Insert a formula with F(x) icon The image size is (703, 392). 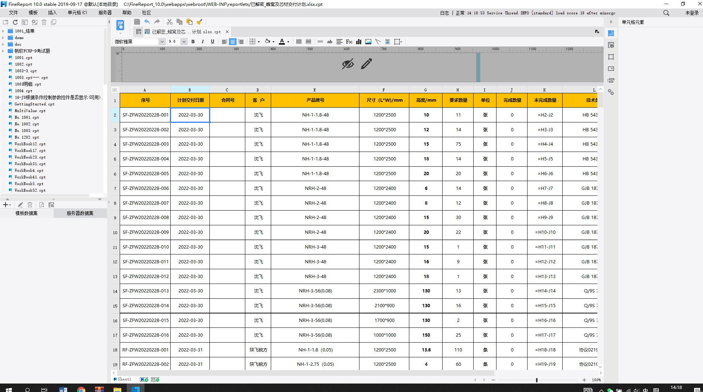[x=349, y=42]
